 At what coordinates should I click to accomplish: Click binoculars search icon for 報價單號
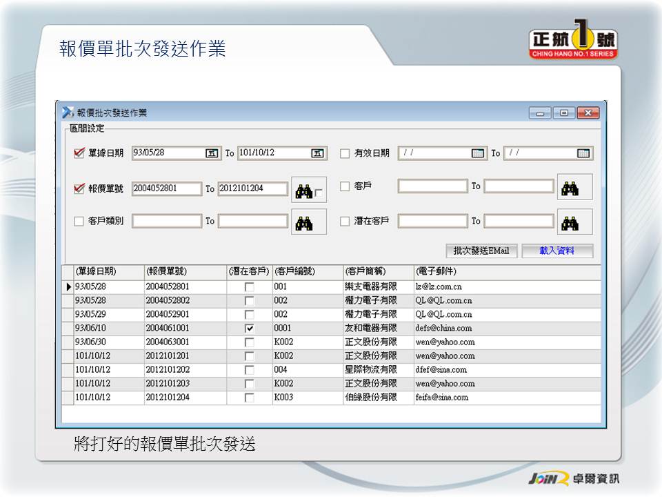303,189
